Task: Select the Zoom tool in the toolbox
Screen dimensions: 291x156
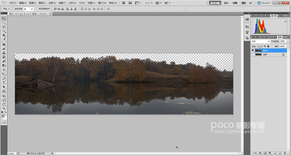Action: [x=4, y=108]
